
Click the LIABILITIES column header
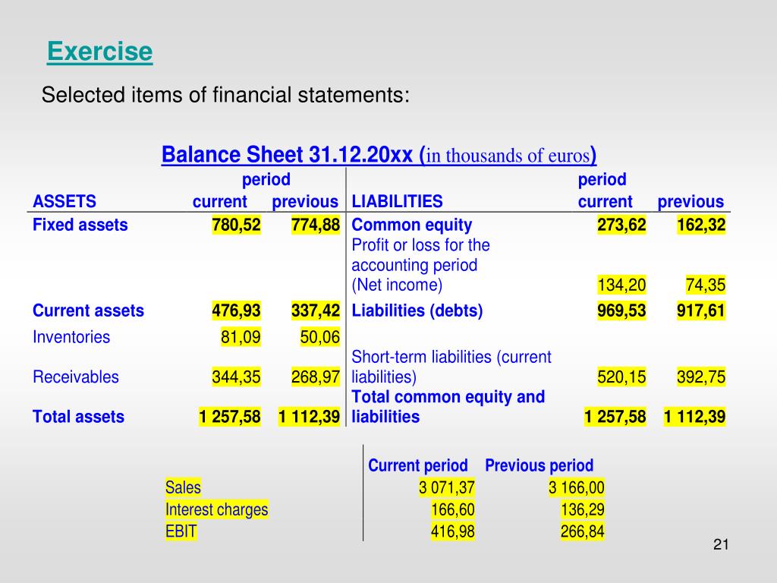coord(397,202)
